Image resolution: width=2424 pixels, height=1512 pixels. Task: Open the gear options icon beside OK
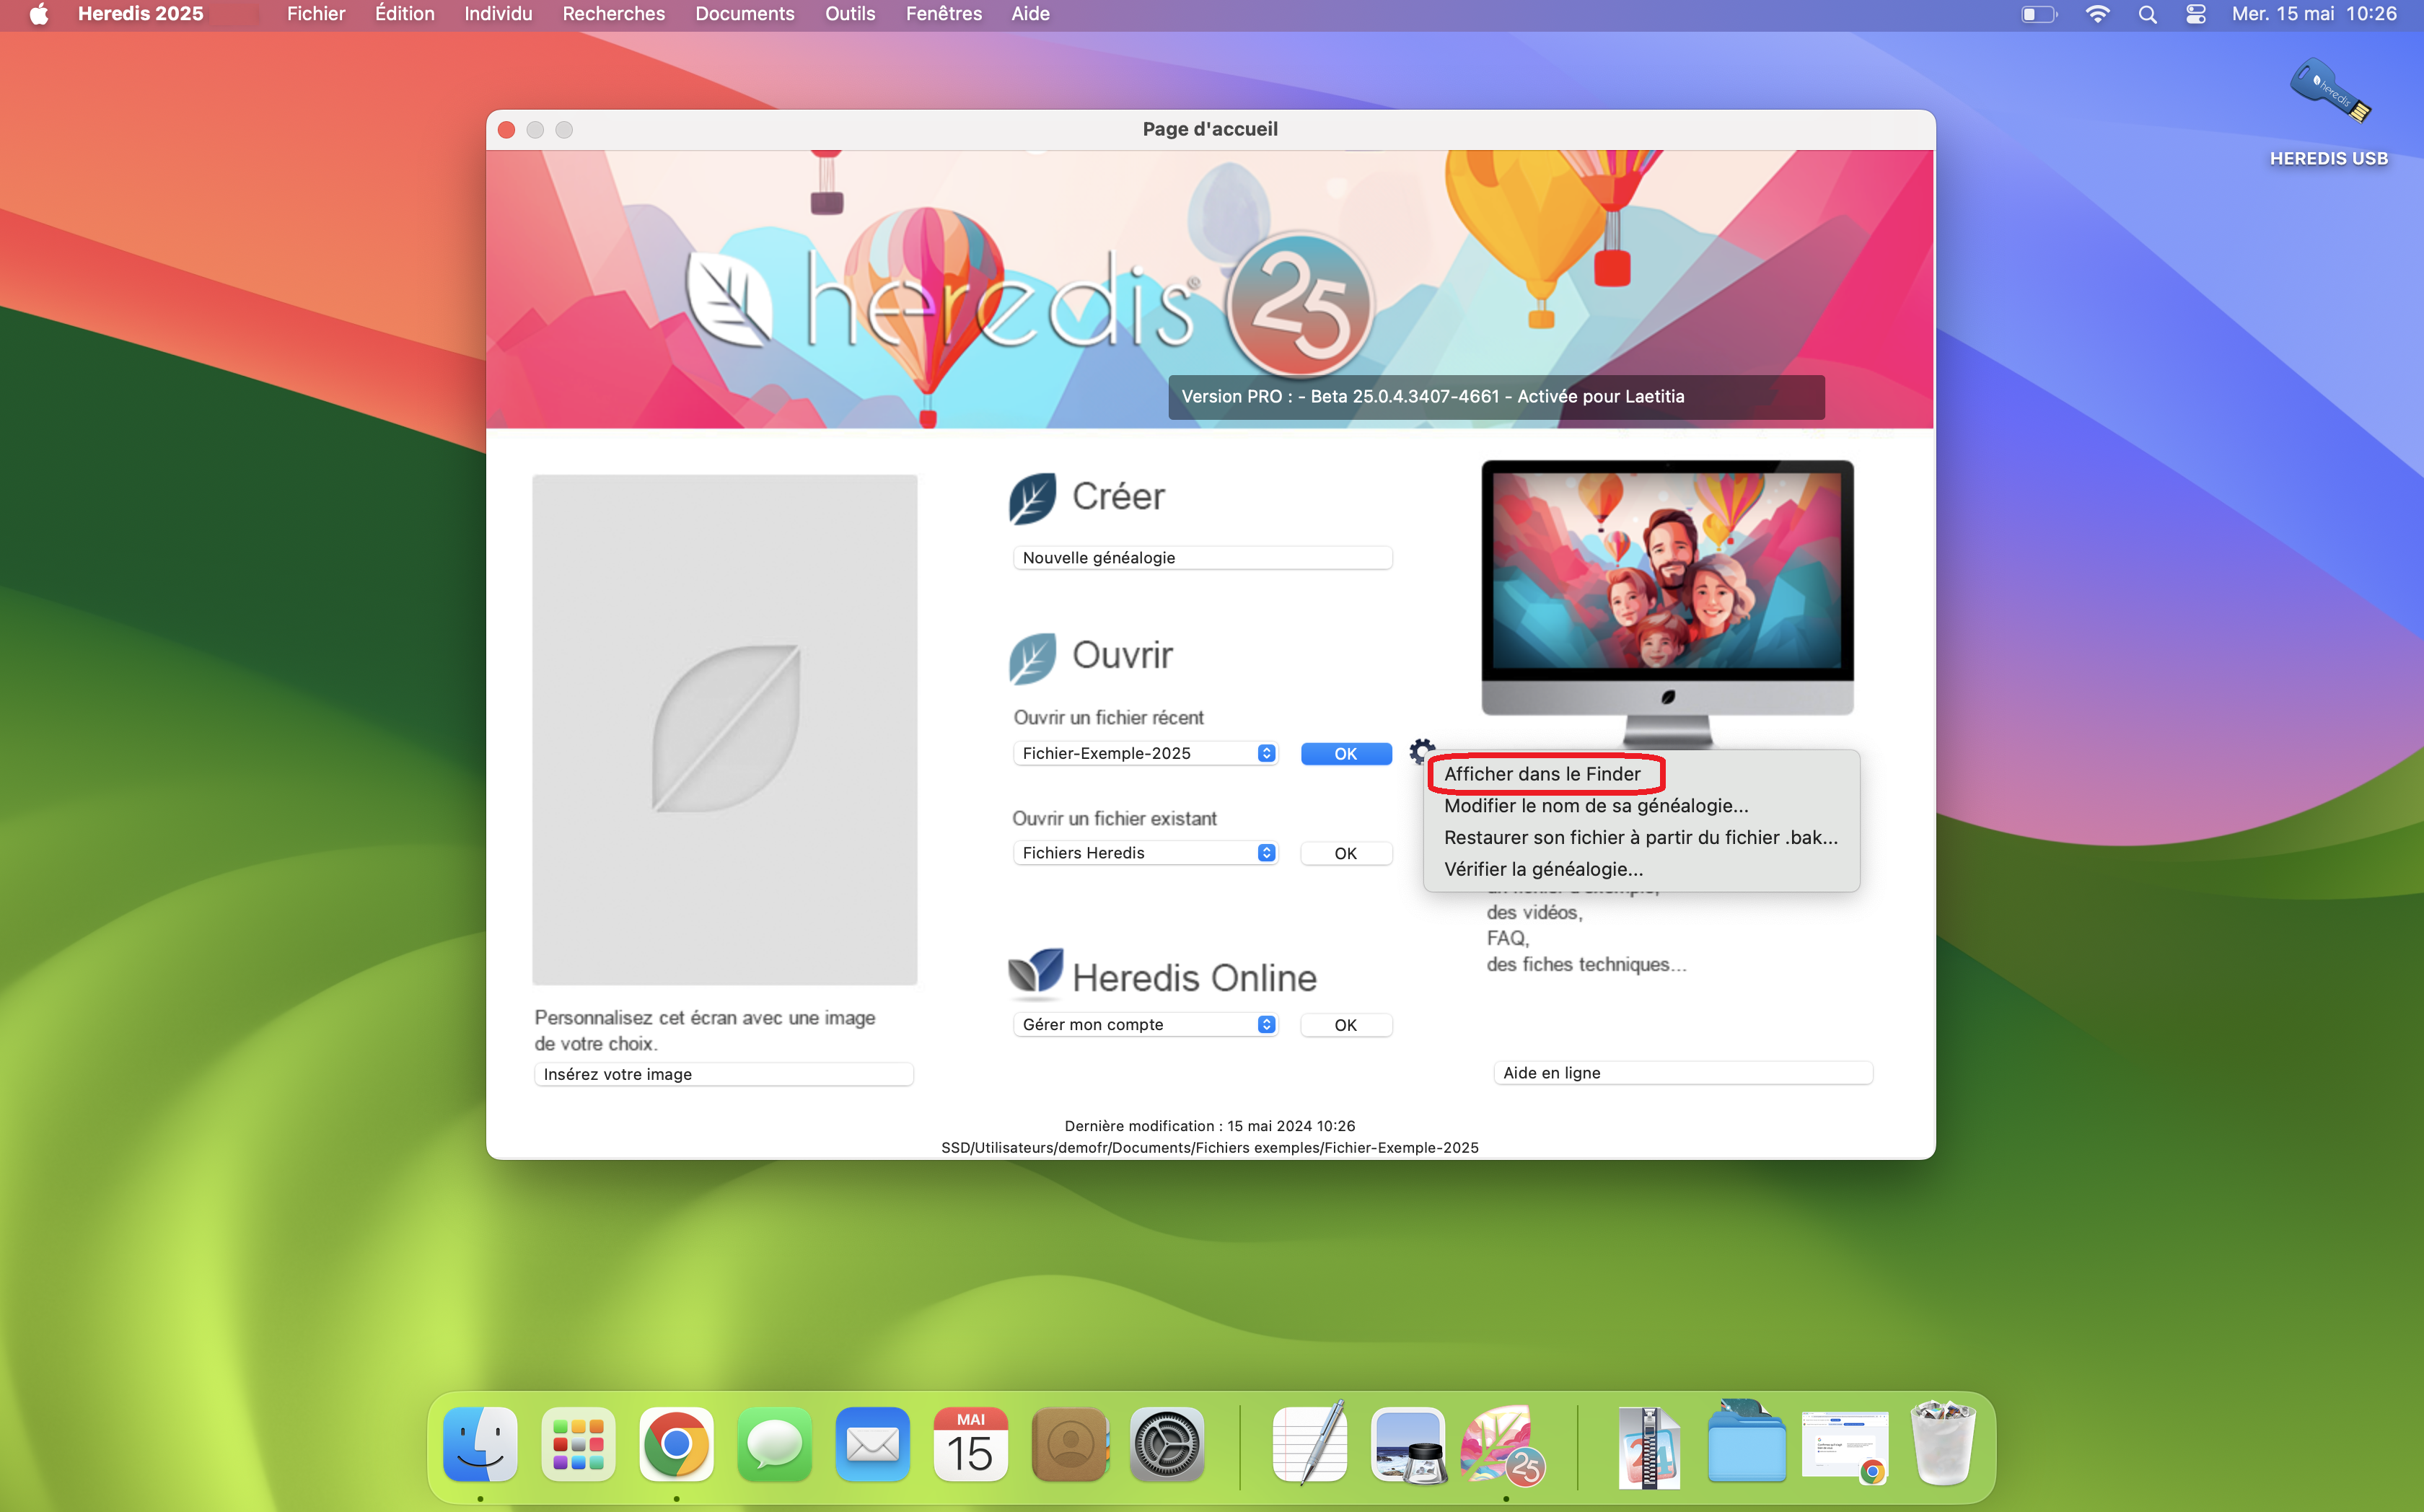tap(1421, 752)
